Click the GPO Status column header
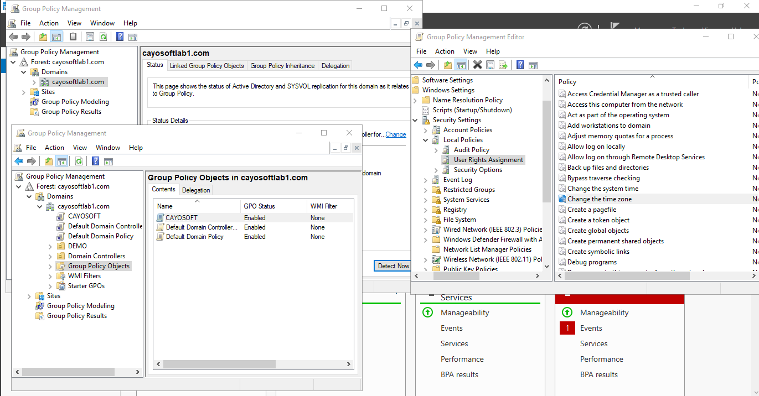Viewport: 759px width, 396px height. pos(258,206)
